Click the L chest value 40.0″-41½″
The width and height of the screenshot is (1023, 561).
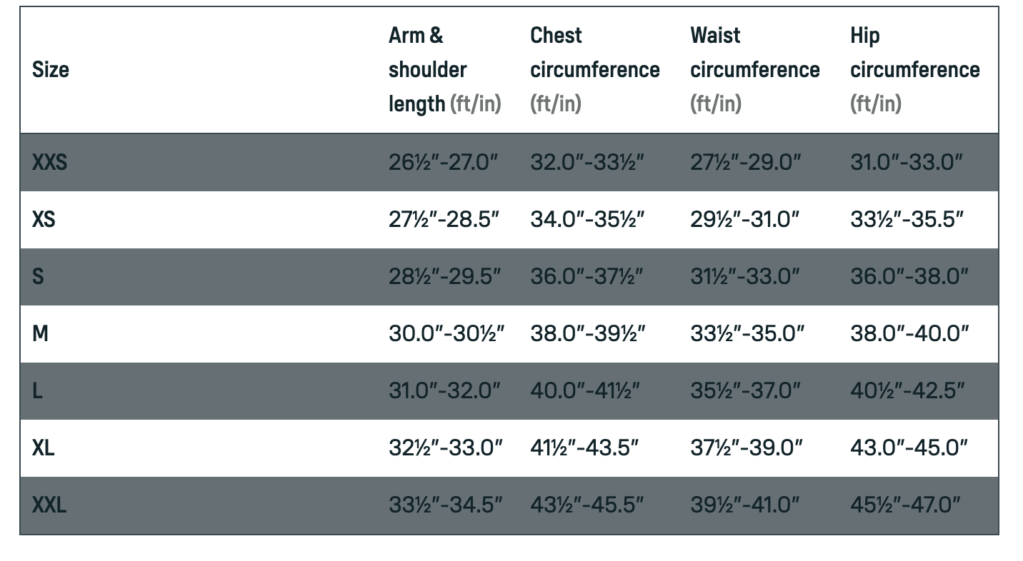click(584, 391)
